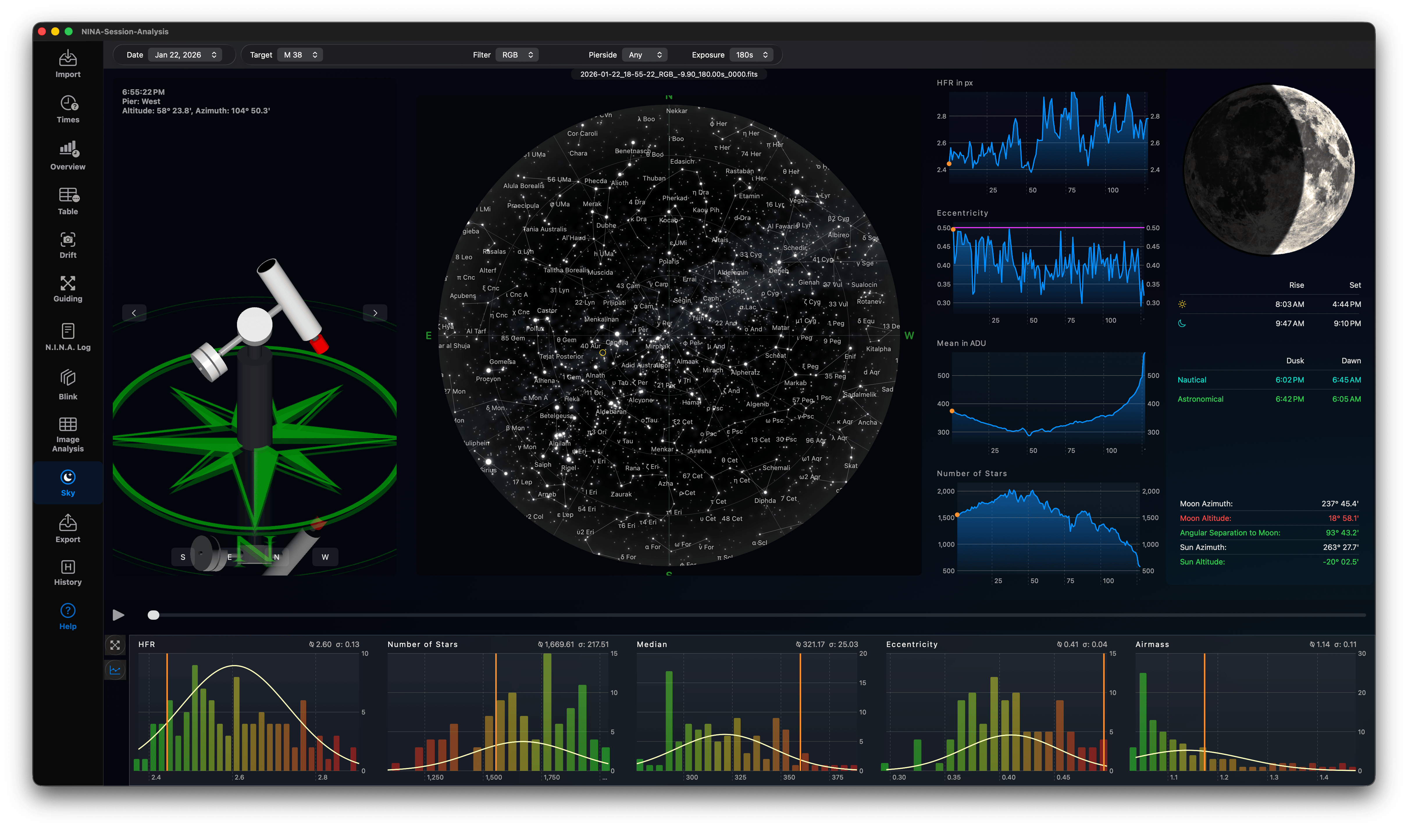
Task: Click the nautical dusk time 6:02 PM
Action: tap(1290, 380)
